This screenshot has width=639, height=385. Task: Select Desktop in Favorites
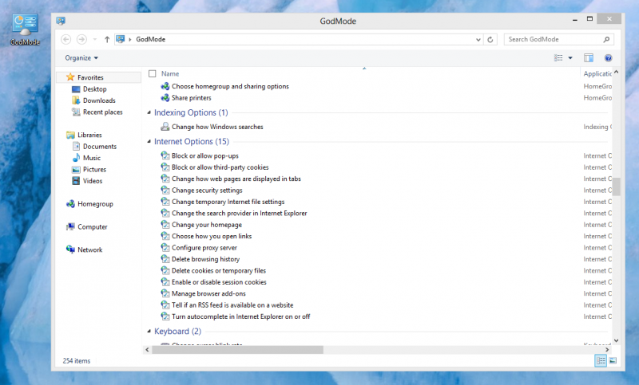(x=95, y=89)
